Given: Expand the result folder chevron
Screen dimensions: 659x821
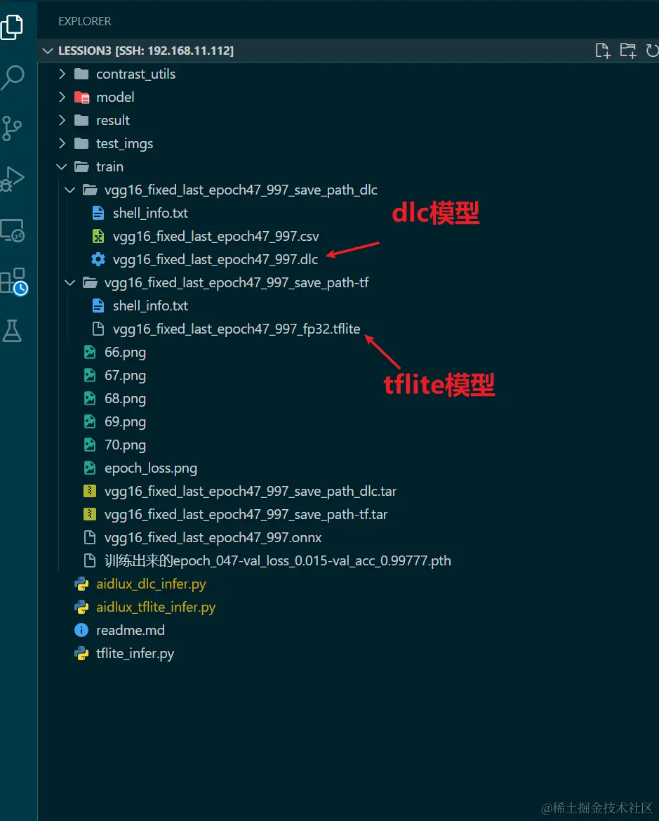Looking at the screenshot, I should pyautogui.click(x=62, y=120).
